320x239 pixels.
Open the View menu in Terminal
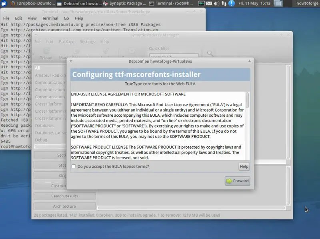coord(32,18)
